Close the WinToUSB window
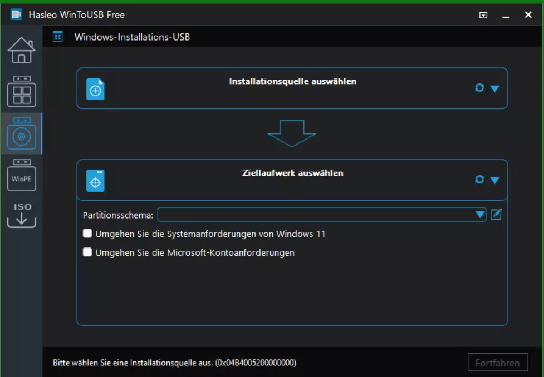Image resolution: width=544 pixels, height=377 pixels. (528, 14)
